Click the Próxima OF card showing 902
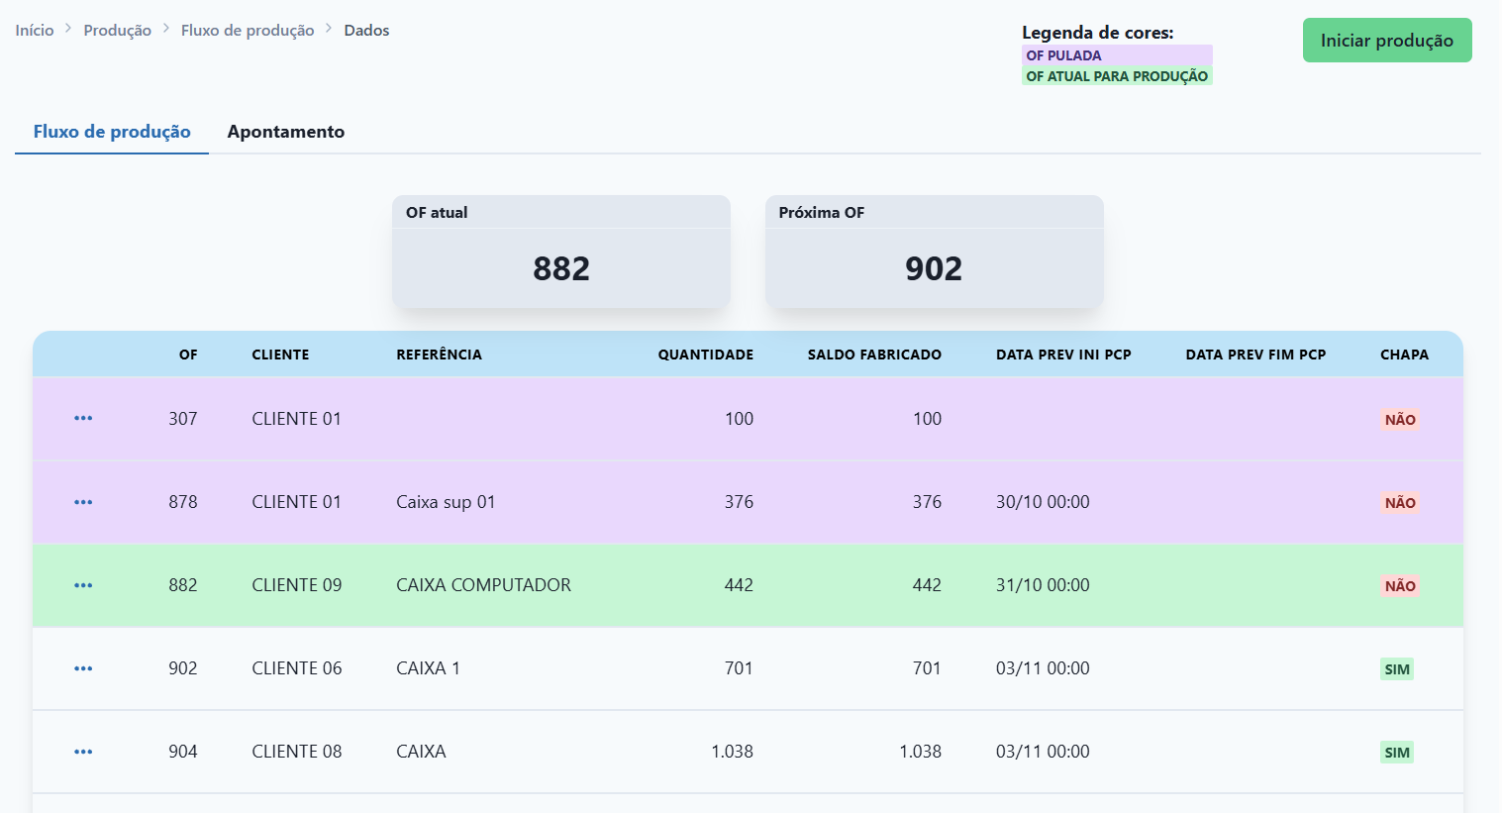 coord(934,252)
